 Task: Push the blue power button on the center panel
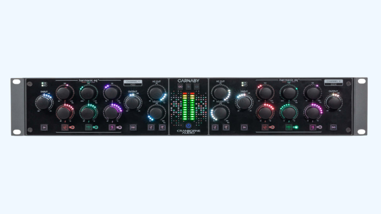[x=188, y=126]
